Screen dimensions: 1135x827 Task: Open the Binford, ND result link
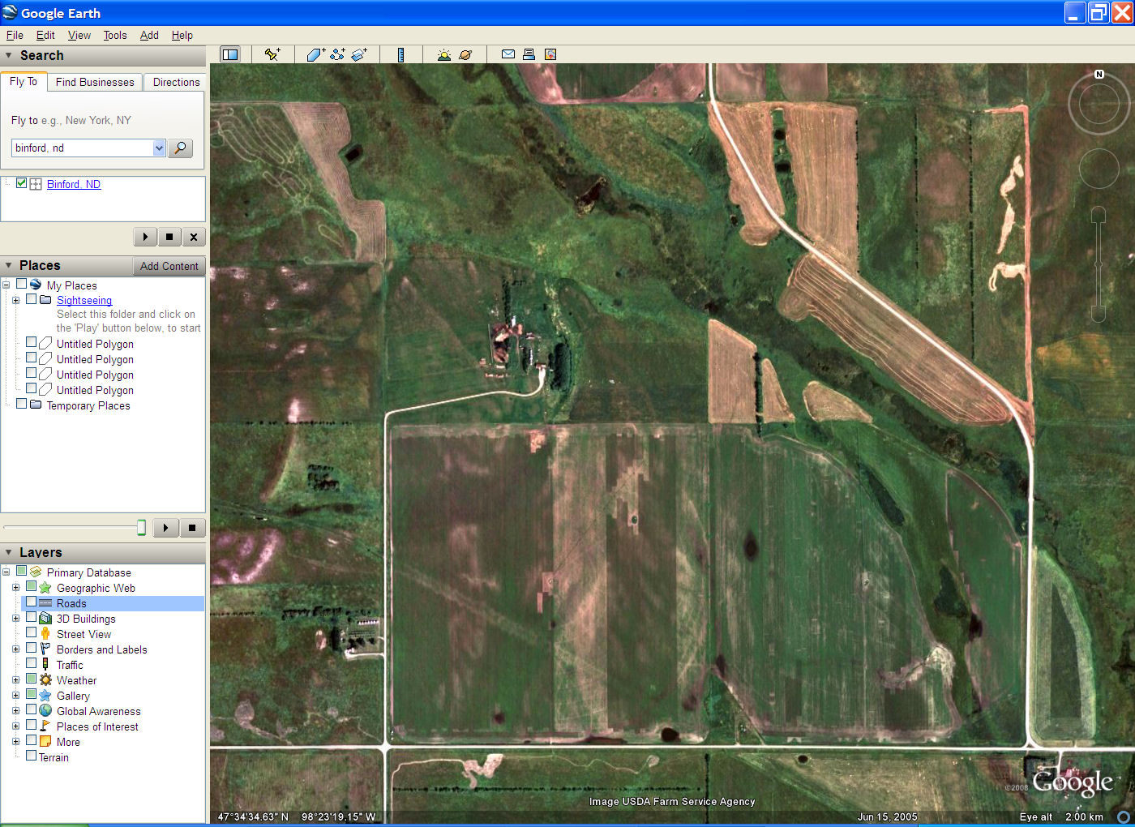point(74,184)
